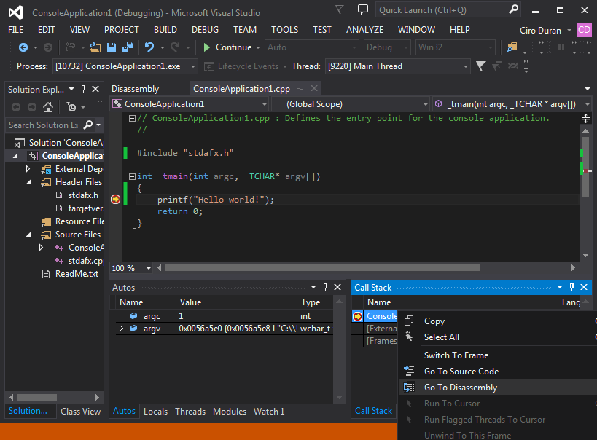This screenshot has height=440, width=597.
Task: Click the current frame arrow in Call Stack
Action: 357,316
